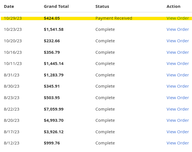View the order dated 10/23/23

[177, 29]
